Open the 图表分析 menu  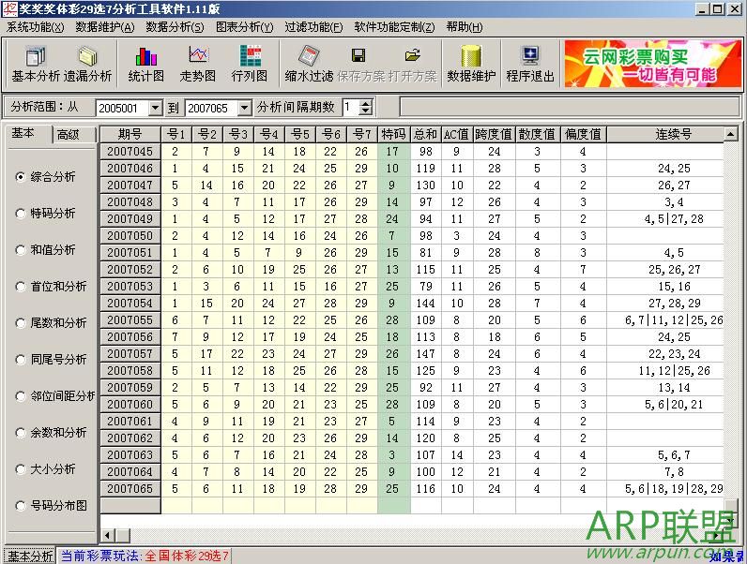point(244,26)
